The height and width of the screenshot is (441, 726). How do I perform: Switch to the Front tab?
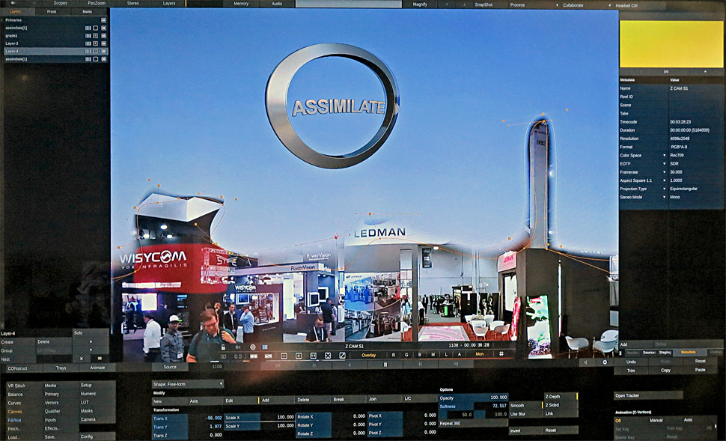[52, 11]
